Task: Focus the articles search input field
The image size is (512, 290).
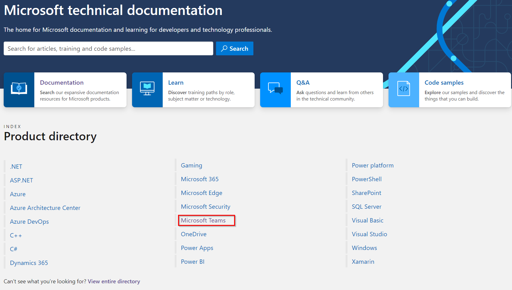Action: coord(108,49)
